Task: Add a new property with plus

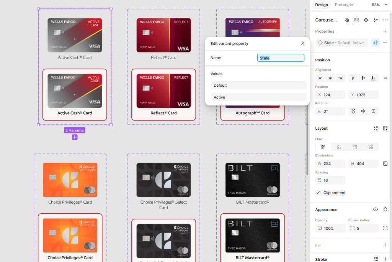Action: pos(385,31)
